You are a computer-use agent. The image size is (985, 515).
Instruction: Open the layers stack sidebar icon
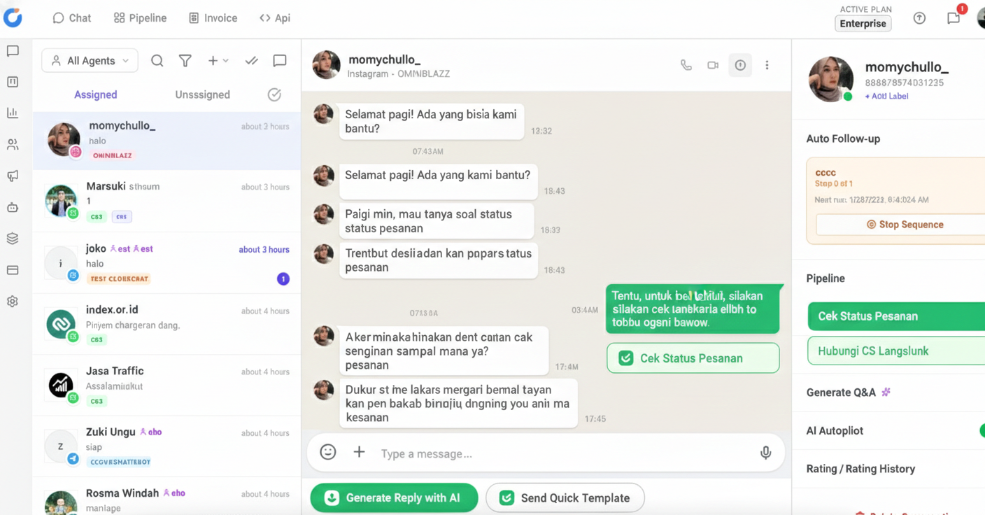tap(13, 239)
